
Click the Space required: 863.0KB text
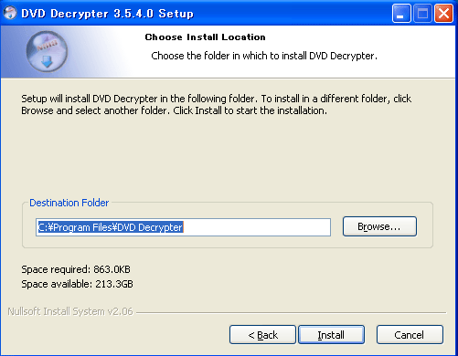[76, 269]
